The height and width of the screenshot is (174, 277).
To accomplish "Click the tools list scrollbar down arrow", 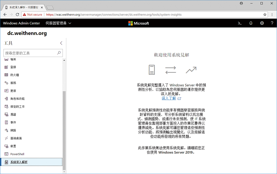I will [64, 172].
